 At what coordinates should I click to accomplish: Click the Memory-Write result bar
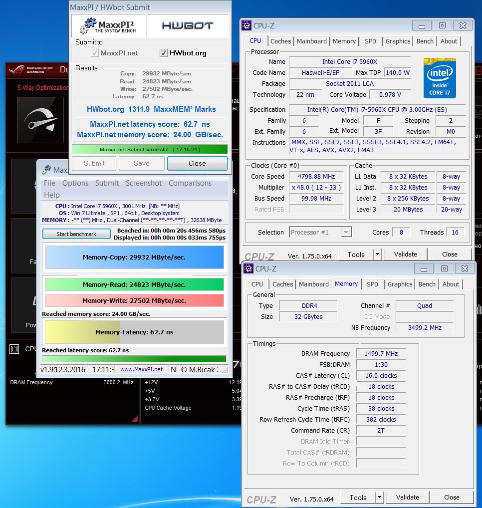pyautogui.click(x=134, y=300)
